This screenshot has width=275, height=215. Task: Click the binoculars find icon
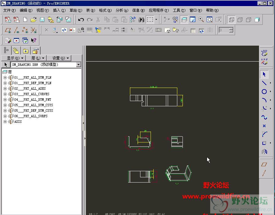(x=141, y=20)
